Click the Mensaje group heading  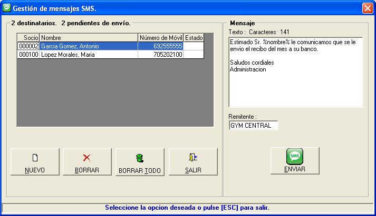click(x=243, y=23)
